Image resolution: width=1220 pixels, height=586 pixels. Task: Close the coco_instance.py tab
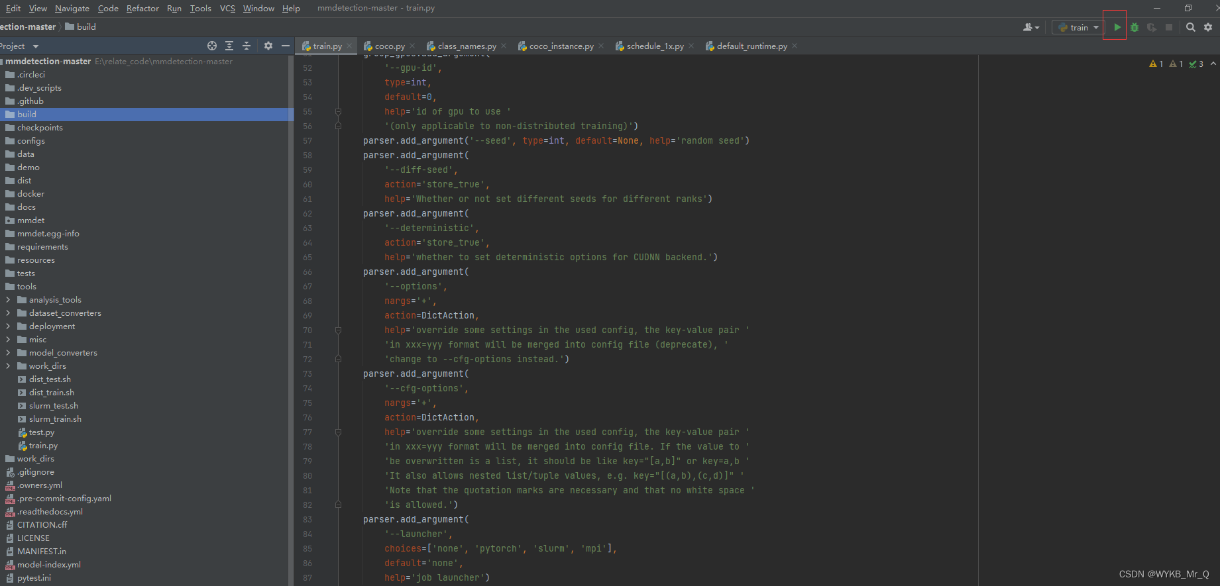click(x=601, y=46)
